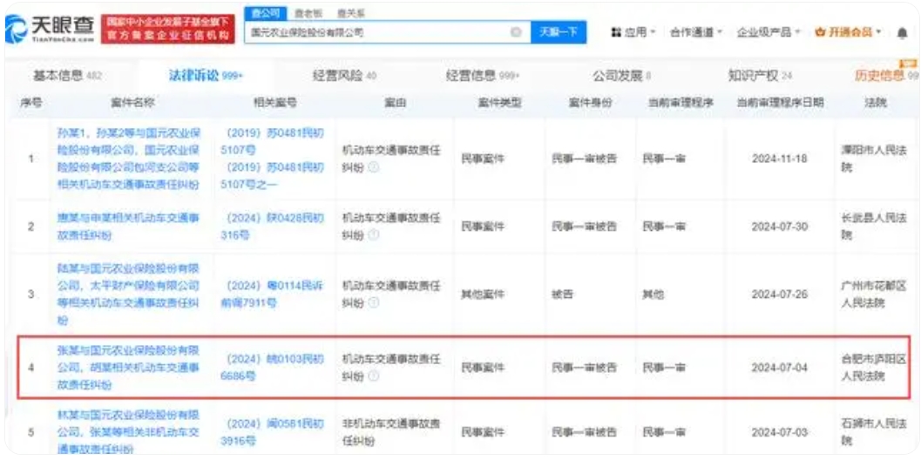Image resolution: width=921 pixels, height=460 pixels.
Task: Click the info icon in row 1 案由
Action: pyautogui.click(x=374, y=167)
